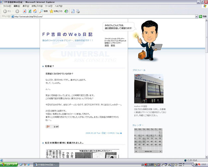Click the profile building photo thumbnail
This screenshot has width=208, height=167.
[x=149, y=89]
